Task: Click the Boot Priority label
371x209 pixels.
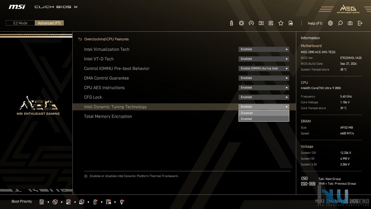Action: pos(22,201)
